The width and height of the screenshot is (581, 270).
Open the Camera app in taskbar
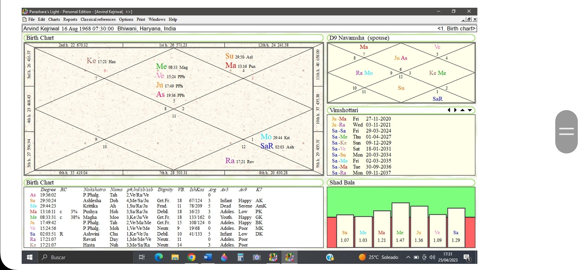(x=257, y=257)
